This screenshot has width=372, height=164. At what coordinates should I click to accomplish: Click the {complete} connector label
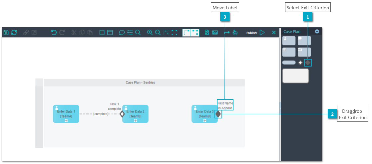[101, 114]
